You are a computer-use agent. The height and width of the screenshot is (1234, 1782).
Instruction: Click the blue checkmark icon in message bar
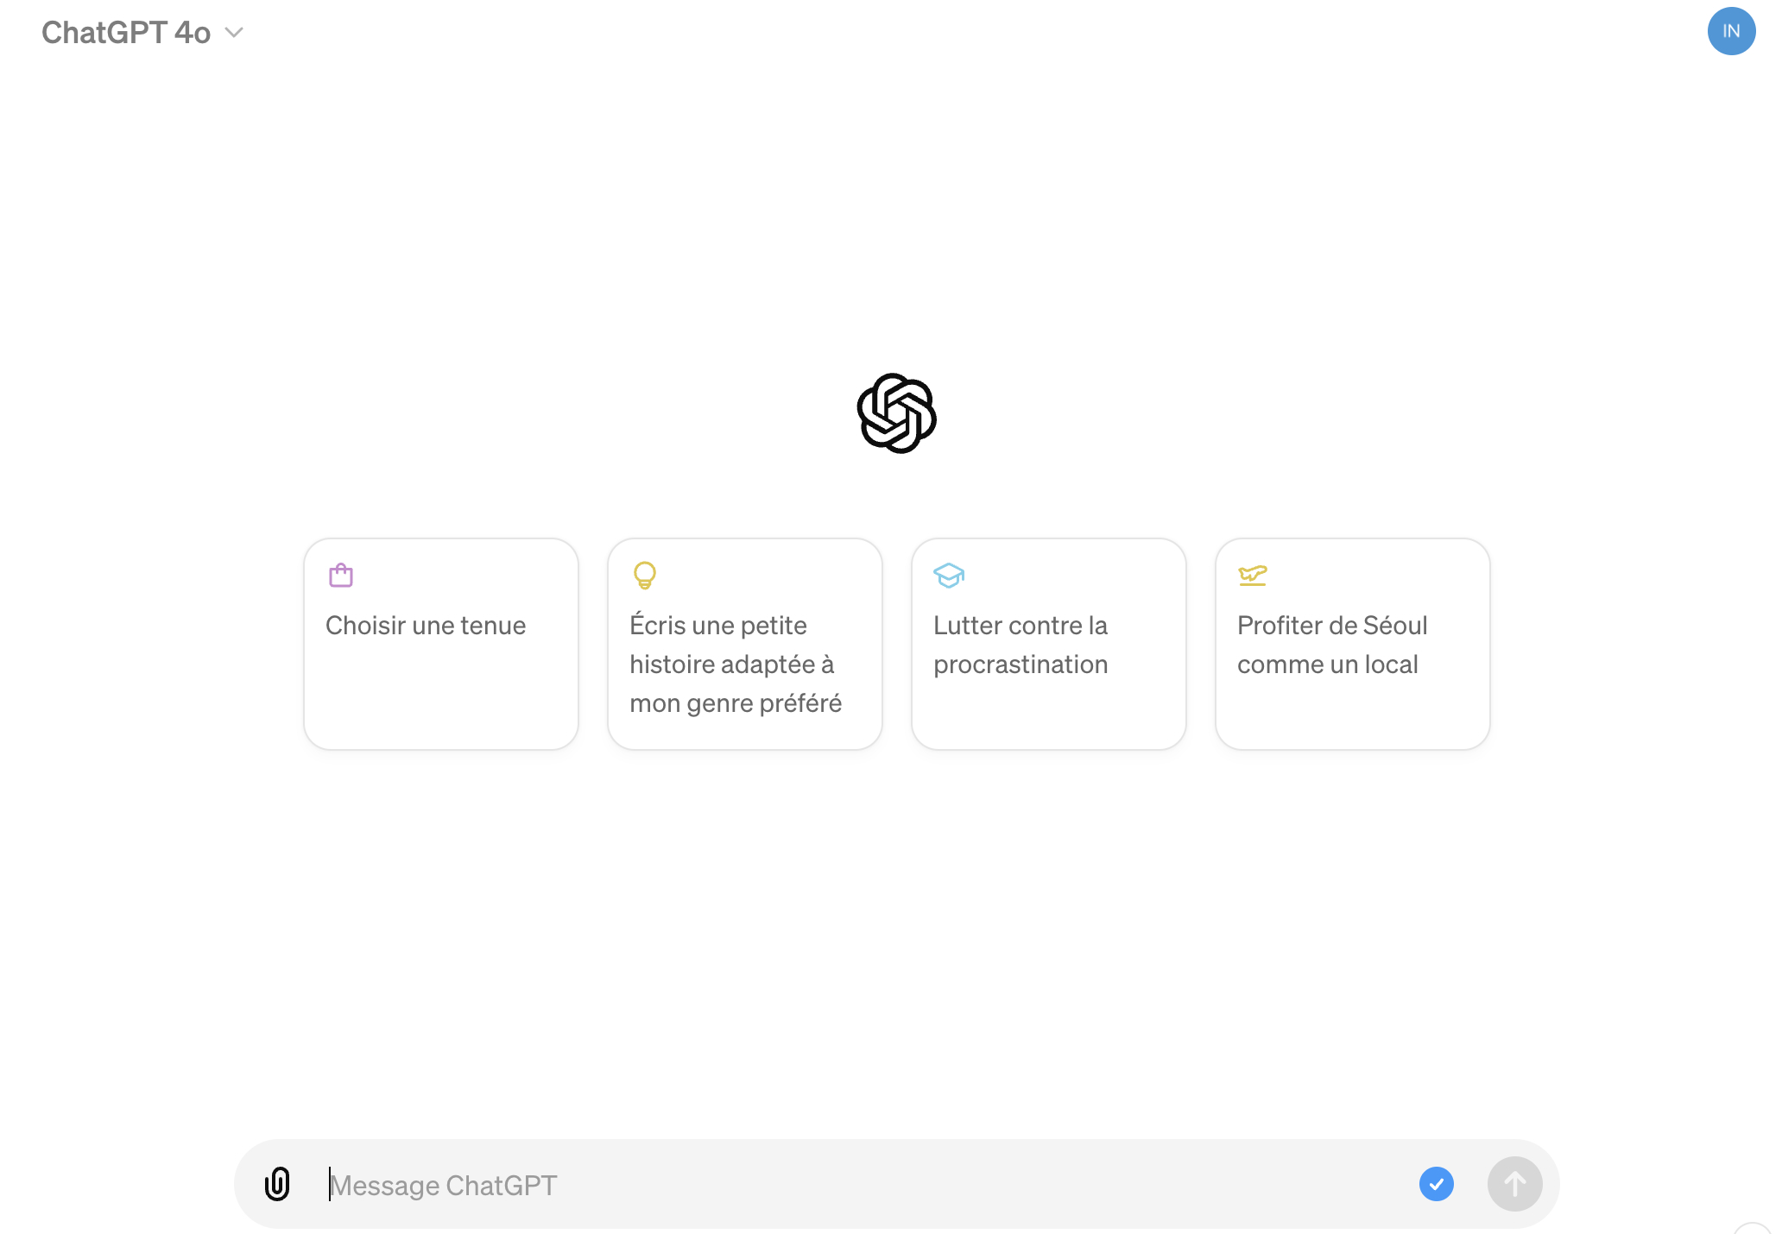tap(1437, 1184)
